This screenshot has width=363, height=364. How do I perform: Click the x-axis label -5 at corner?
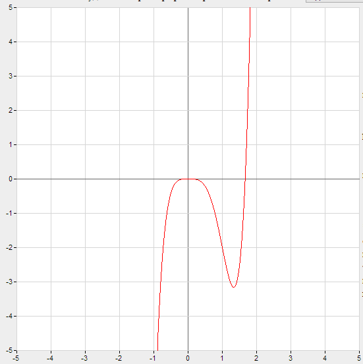(16, 359)
